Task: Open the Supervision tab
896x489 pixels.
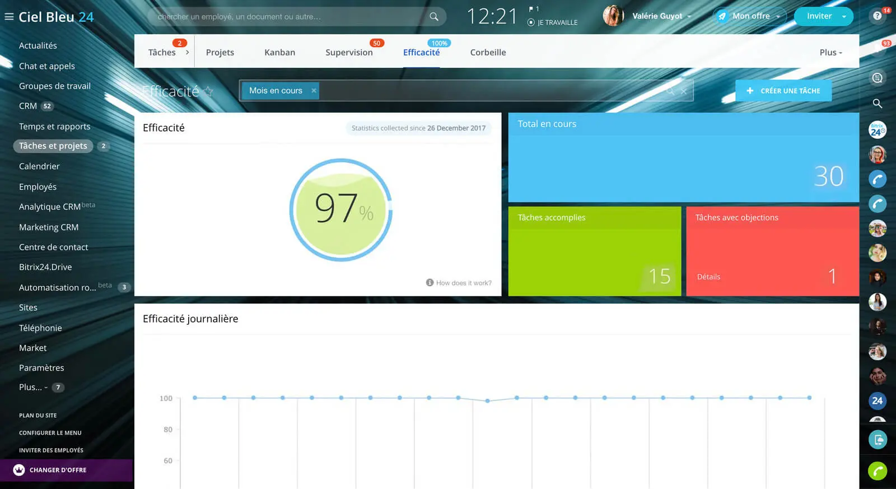Action: pyautogui.click(x=349, y=53)
